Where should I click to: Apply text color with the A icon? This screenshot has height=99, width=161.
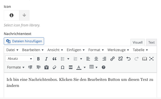[x=79, y=68]
